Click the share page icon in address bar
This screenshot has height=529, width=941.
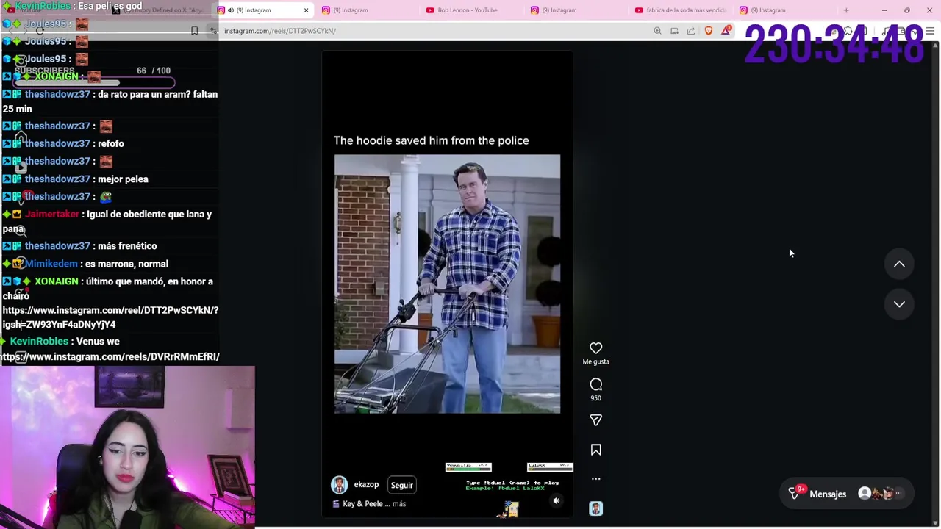pyautogui.click(x=691, y=31)
